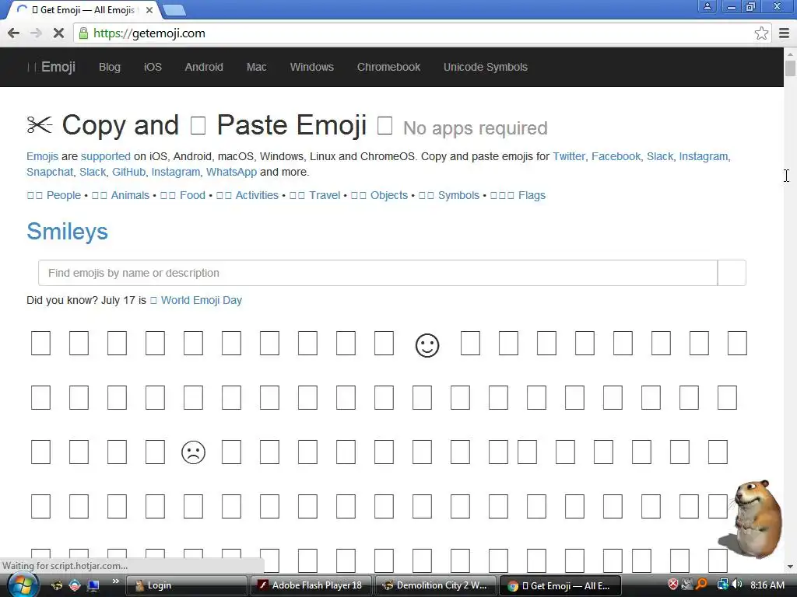Click the Smileys section heading
The width and height of the screenshot is (797, 597).
pos(67,232)
